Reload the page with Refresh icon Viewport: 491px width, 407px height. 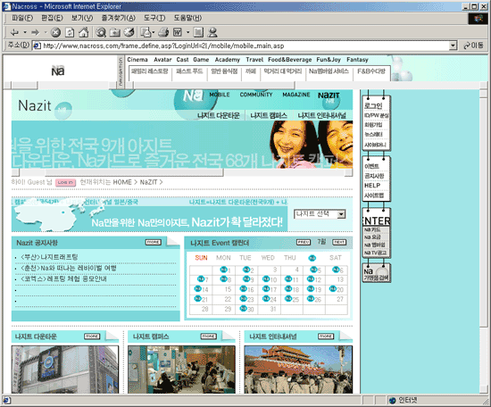click(70, 32)
